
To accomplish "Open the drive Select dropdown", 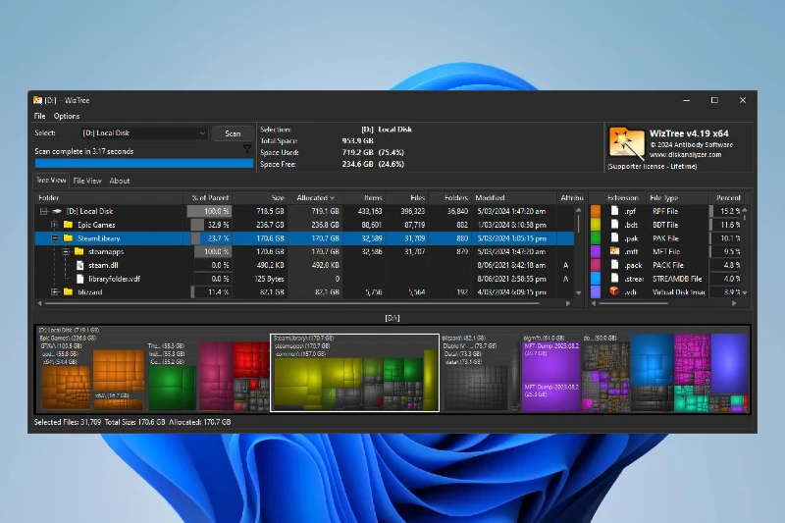I will tap(143, 133).
